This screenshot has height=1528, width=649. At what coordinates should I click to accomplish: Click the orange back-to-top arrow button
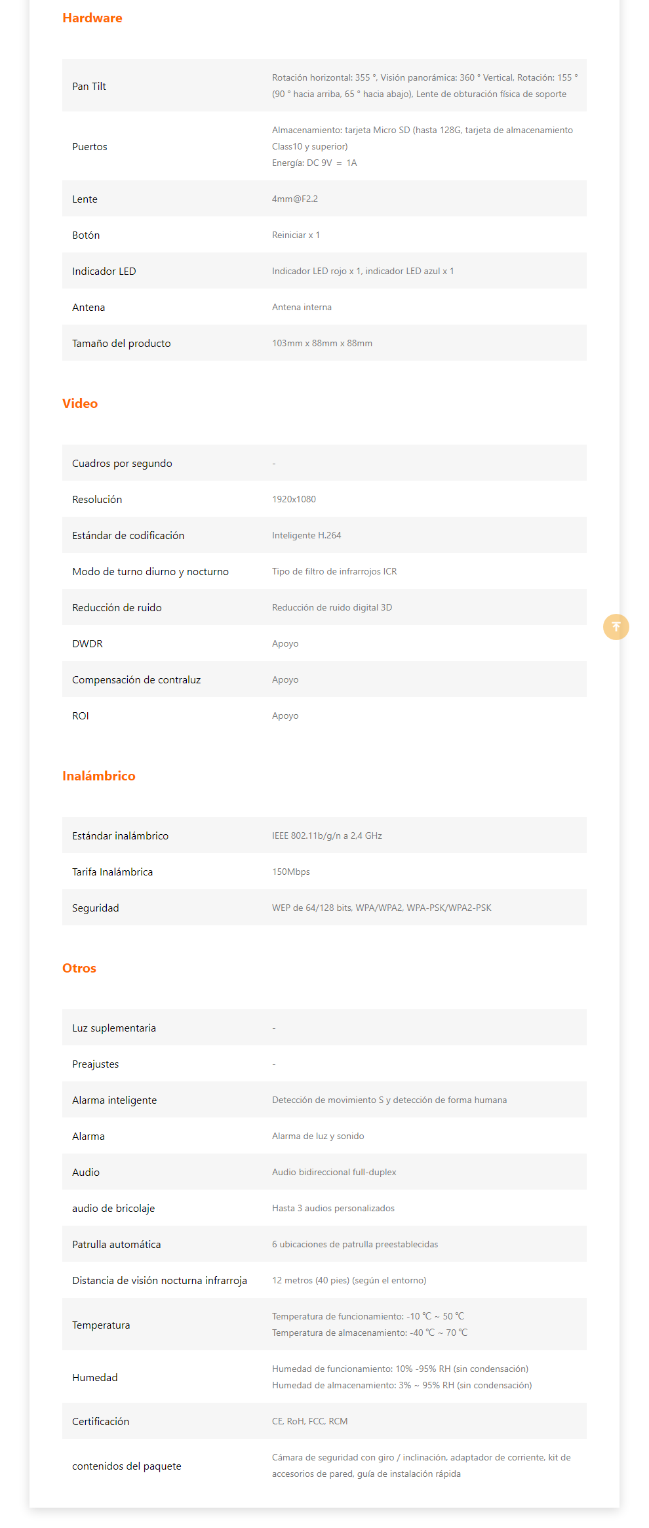point(616,627)
